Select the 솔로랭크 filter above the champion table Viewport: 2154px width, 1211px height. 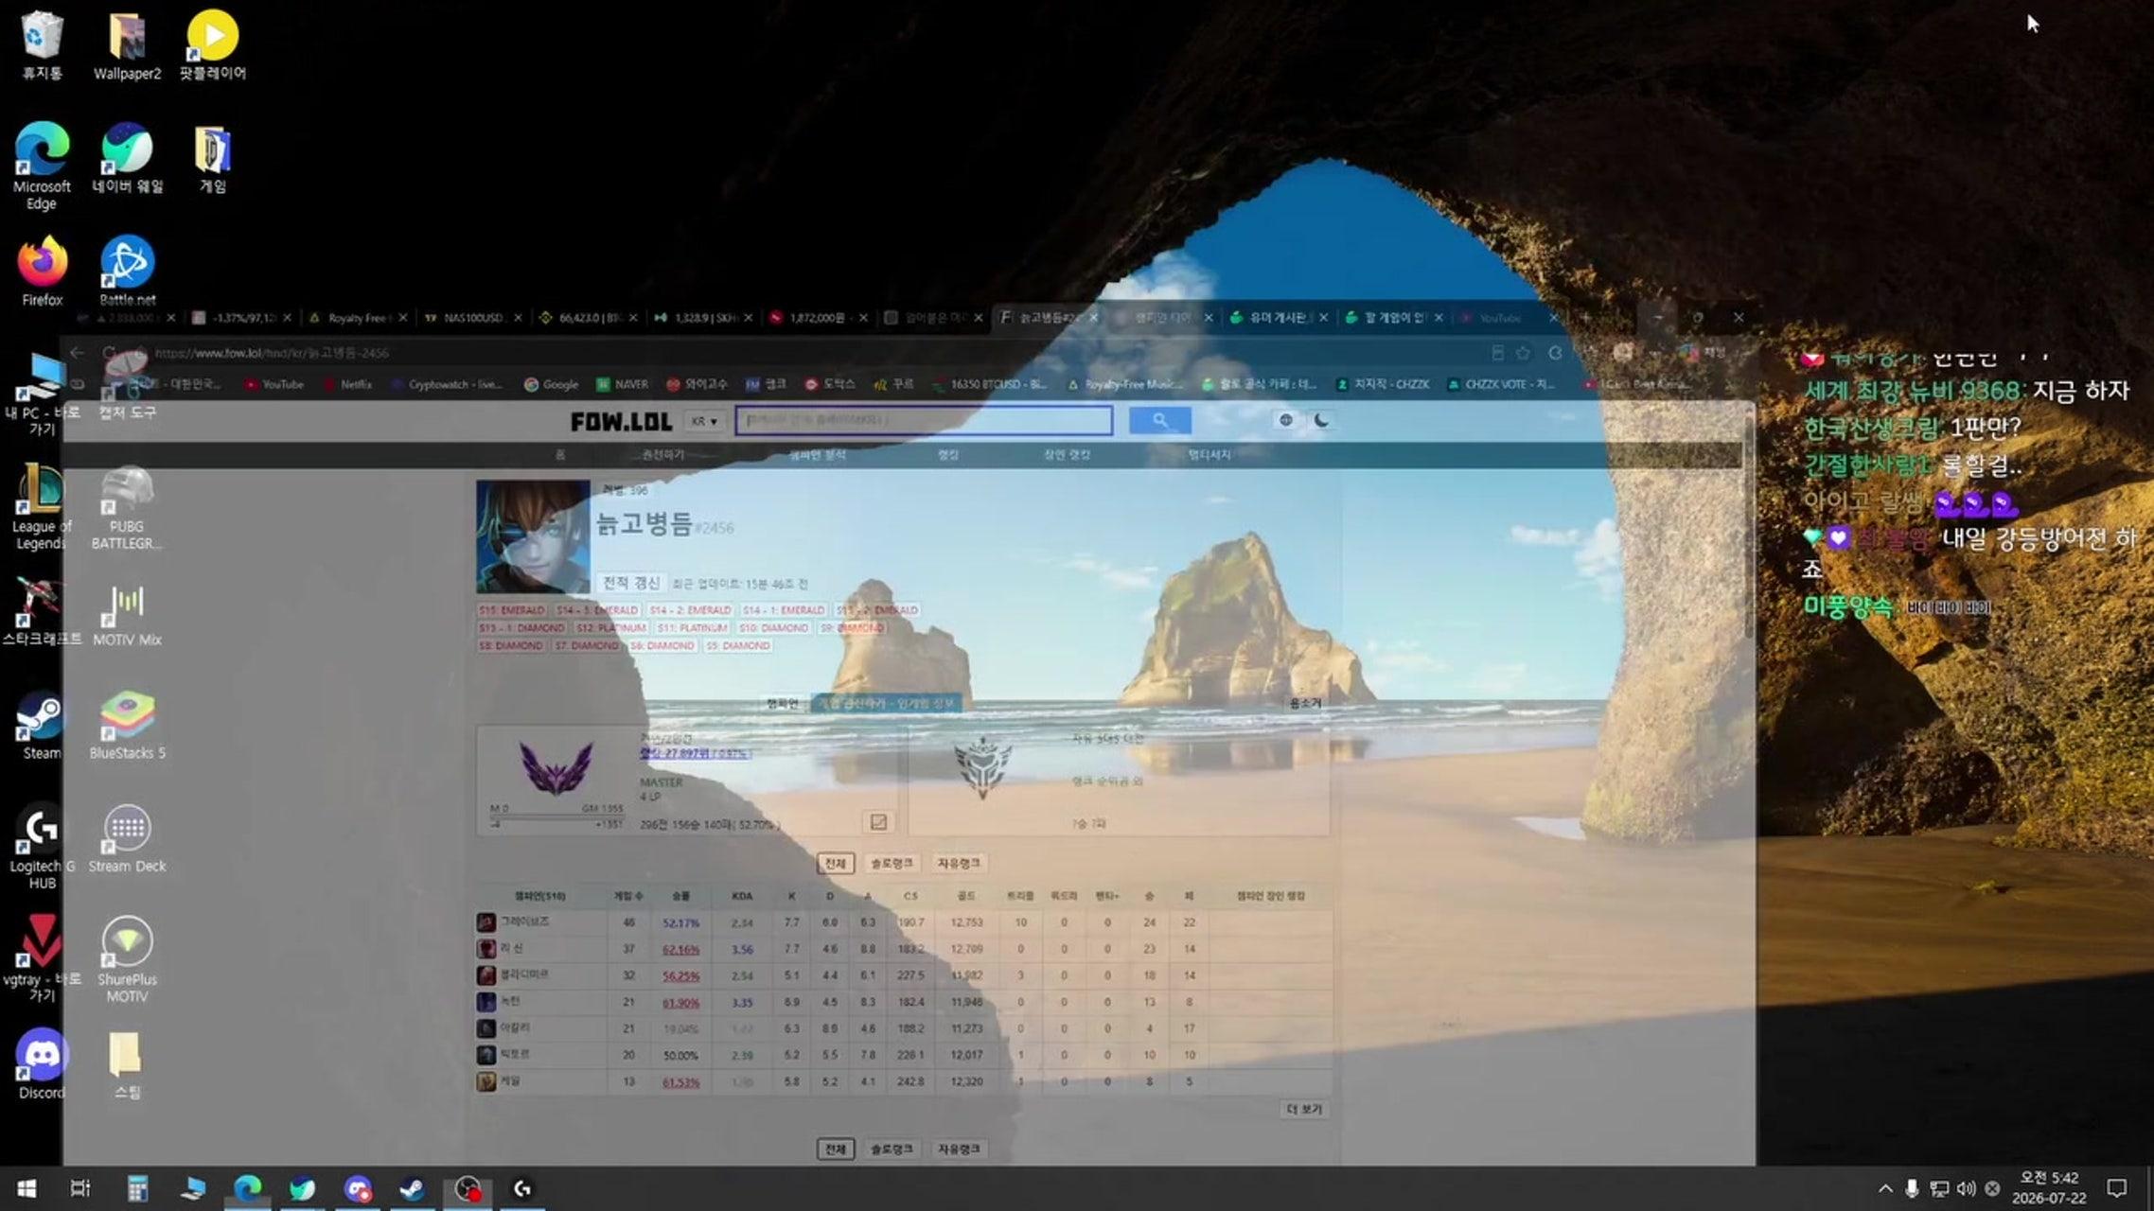pos(892,863)
